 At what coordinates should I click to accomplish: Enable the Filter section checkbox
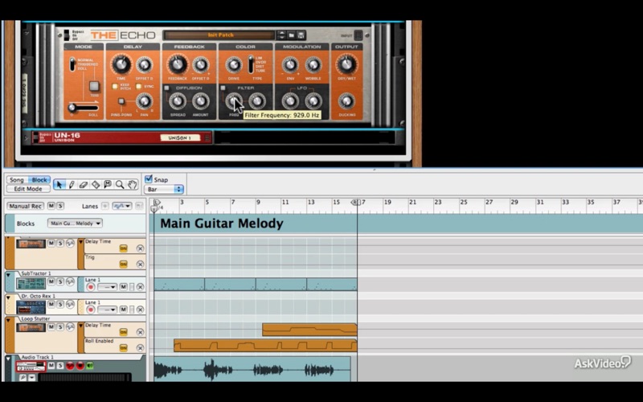pyautogui.click(x=223, y=88)
